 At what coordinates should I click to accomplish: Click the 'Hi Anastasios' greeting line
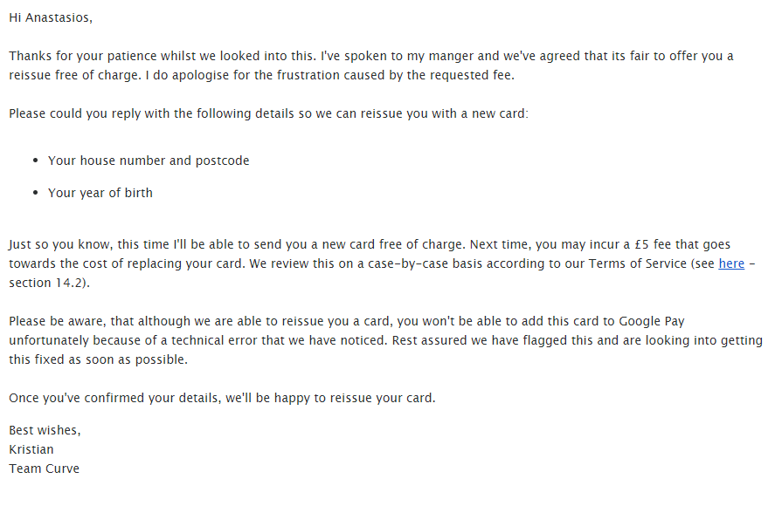tap(50, 17)
